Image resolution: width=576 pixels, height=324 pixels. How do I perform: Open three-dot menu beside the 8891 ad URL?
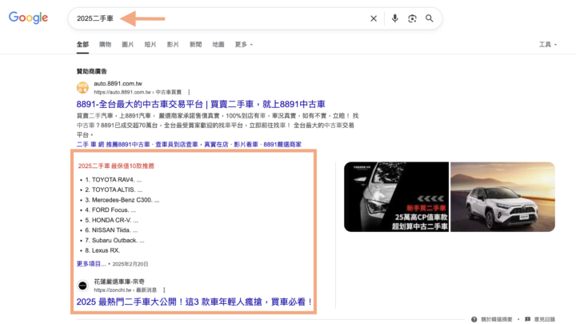pyautogui.click(x=189, y=92)
